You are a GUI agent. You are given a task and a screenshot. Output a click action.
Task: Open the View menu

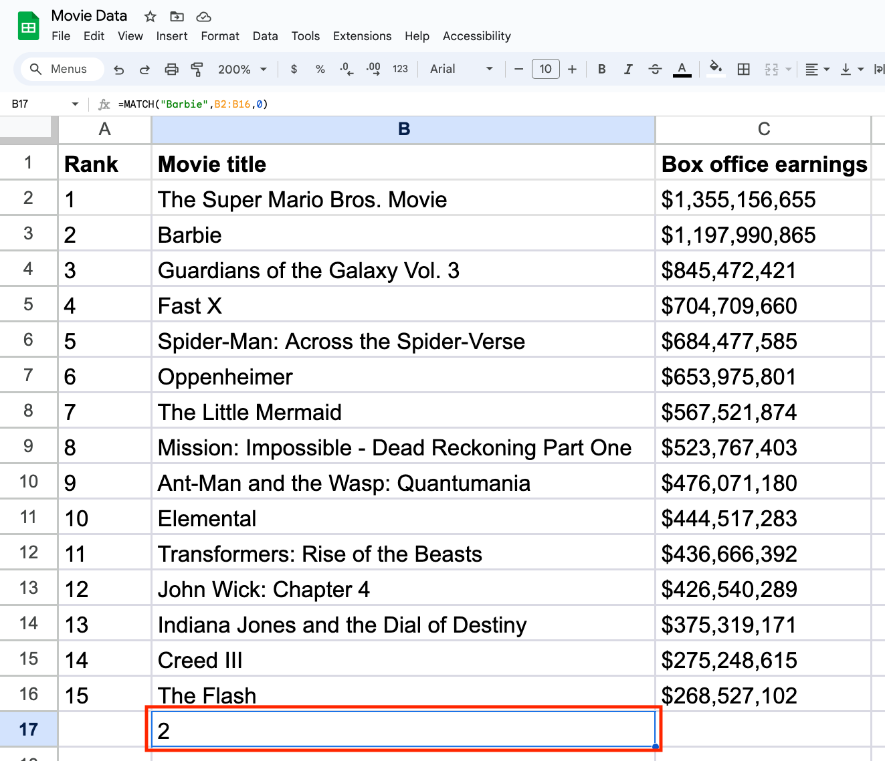coord(130,36)
